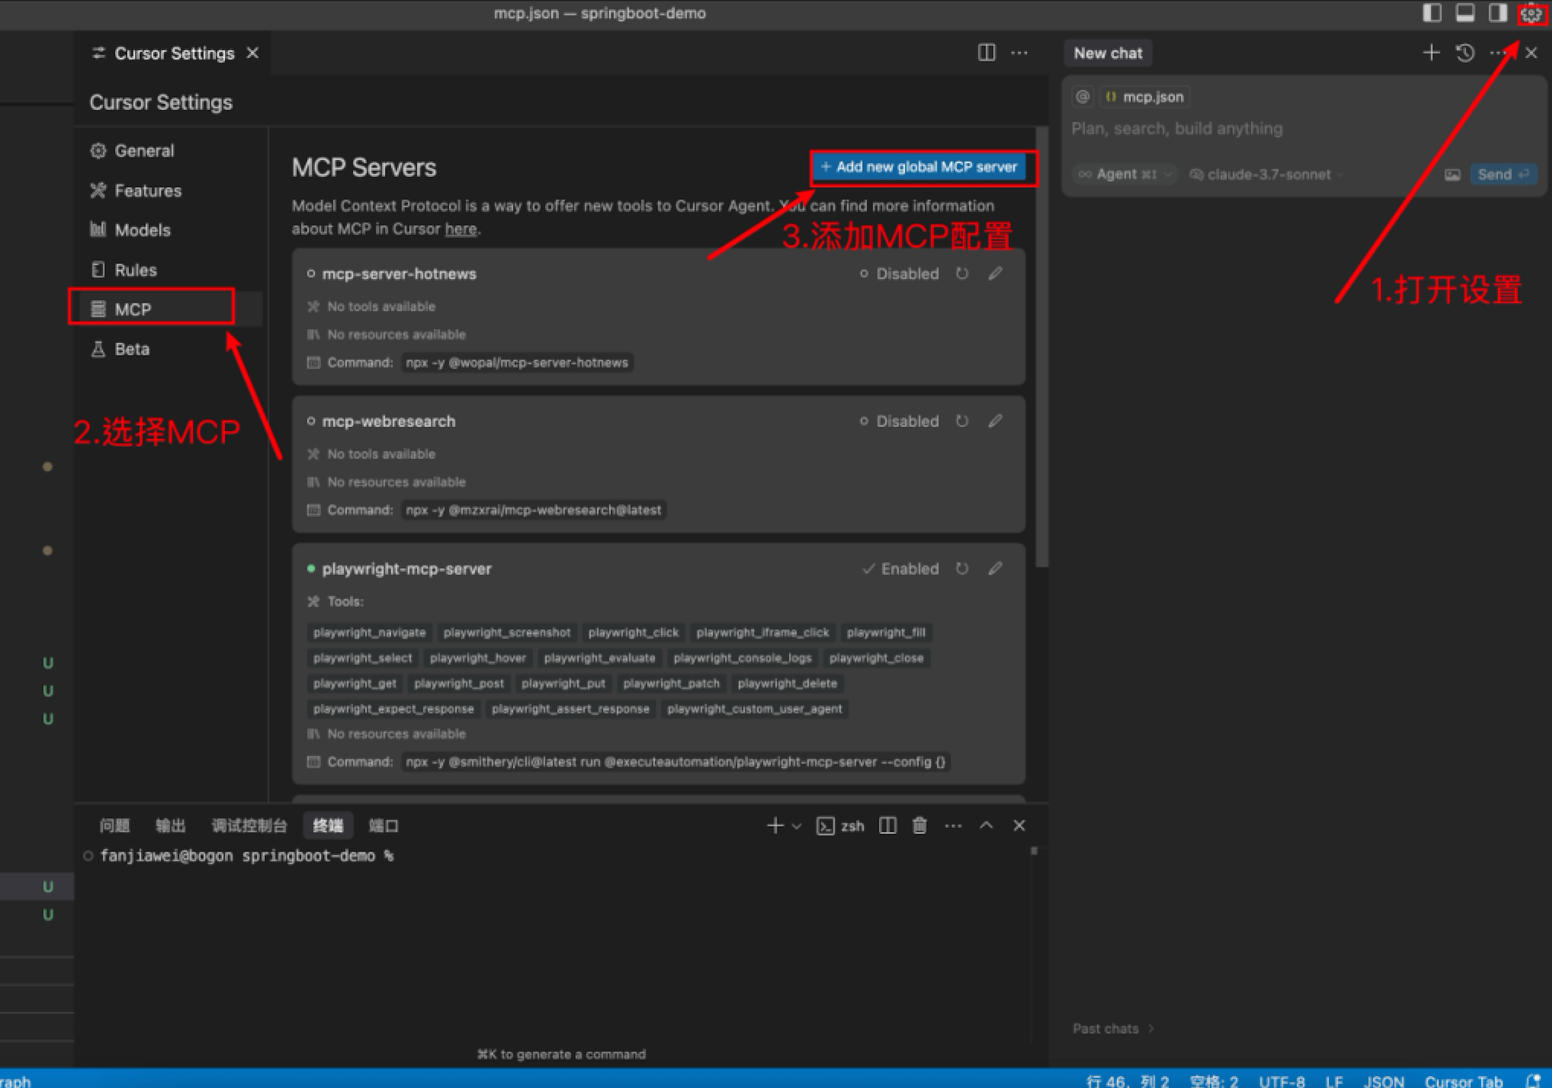Disable playwright-mcp-server Enabled toggle

(900, 568)
